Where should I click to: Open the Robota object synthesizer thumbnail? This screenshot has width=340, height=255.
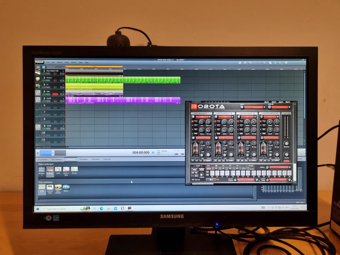coord(50,169)
